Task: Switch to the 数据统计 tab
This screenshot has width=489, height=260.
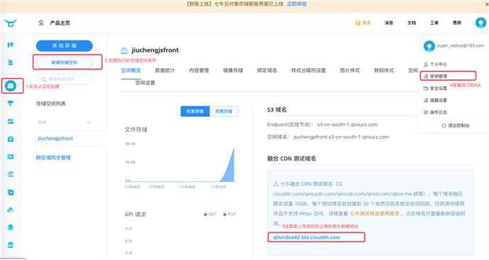Action: pos(165,70)
